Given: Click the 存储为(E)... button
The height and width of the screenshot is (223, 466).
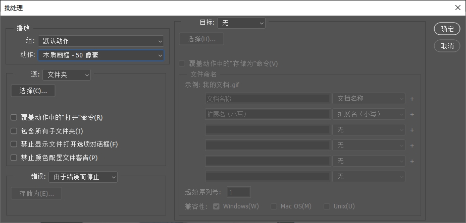Looking at the screenshot, I should (36, 193).
